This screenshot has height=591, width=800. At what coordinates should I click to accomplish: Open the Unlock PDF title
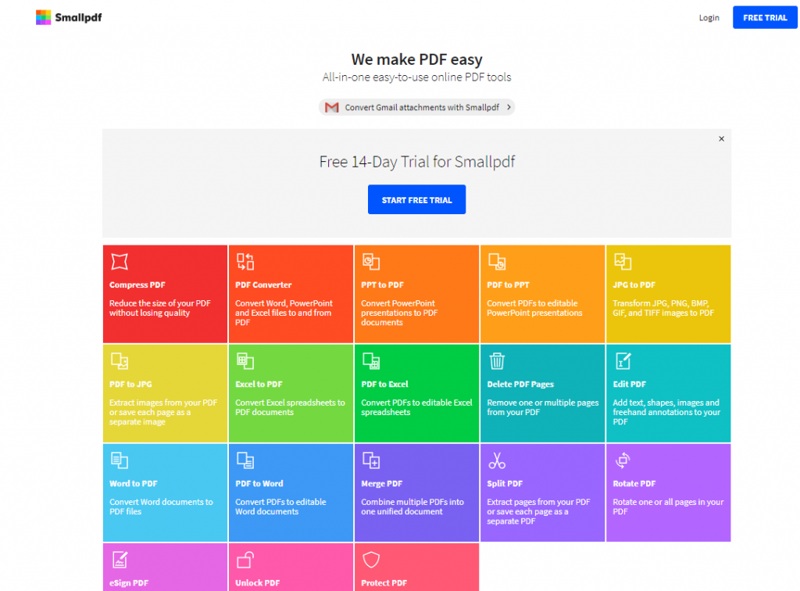tap(258, 583)
